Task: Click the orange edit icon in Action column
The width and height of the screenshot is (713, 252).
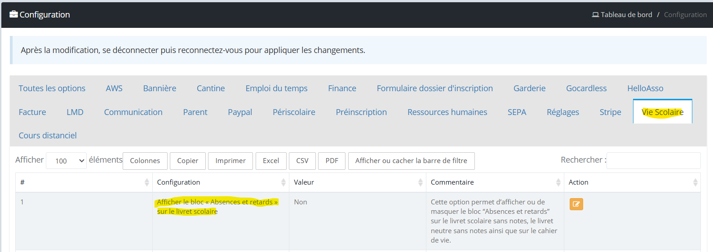Action: coord(576,204)
